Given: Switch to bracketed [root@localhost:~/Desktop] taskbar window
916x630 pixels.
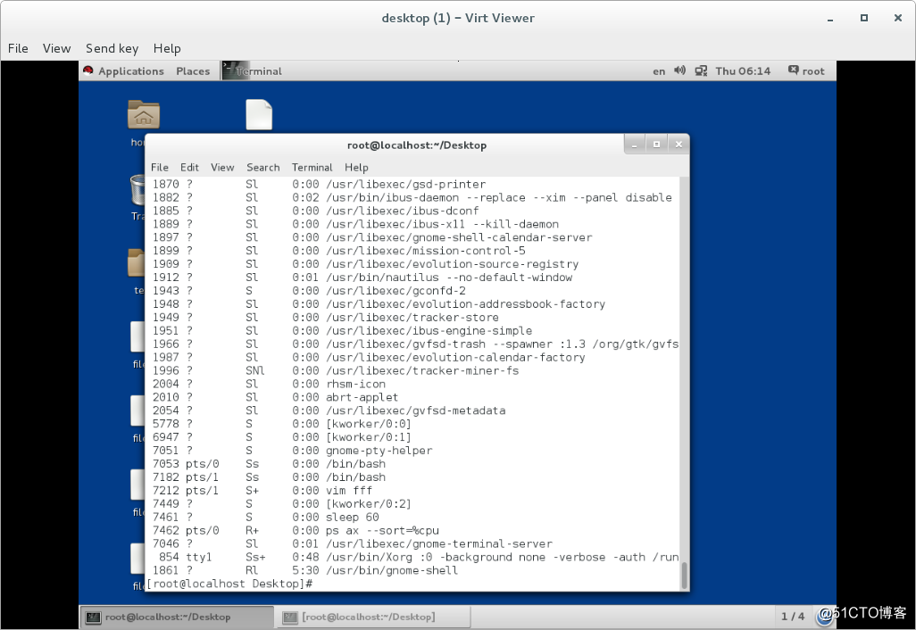Looking at the screenshot, I should pos(372,617).
